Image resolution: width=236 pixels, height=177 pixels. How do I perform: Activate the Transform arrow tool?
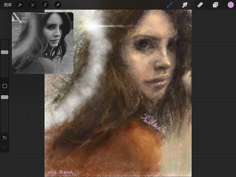[x=58, y=5]
